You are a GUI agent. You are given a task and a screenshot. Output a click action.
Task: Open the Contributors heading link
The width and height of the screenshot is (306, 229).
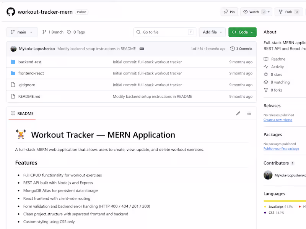point(276,163)
